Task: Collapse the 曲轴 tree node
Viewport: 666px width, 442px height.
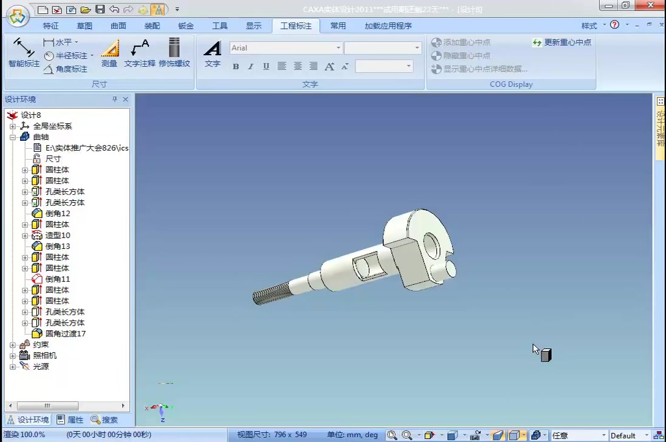Action: coord(13,137)
